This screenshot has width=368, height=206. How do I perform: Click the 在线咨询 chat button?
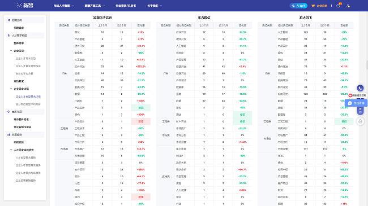(x=356, y=103)
